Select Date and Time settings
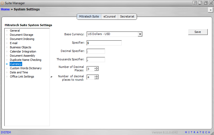Screen dimensions: 214x135 click(19, 72)
